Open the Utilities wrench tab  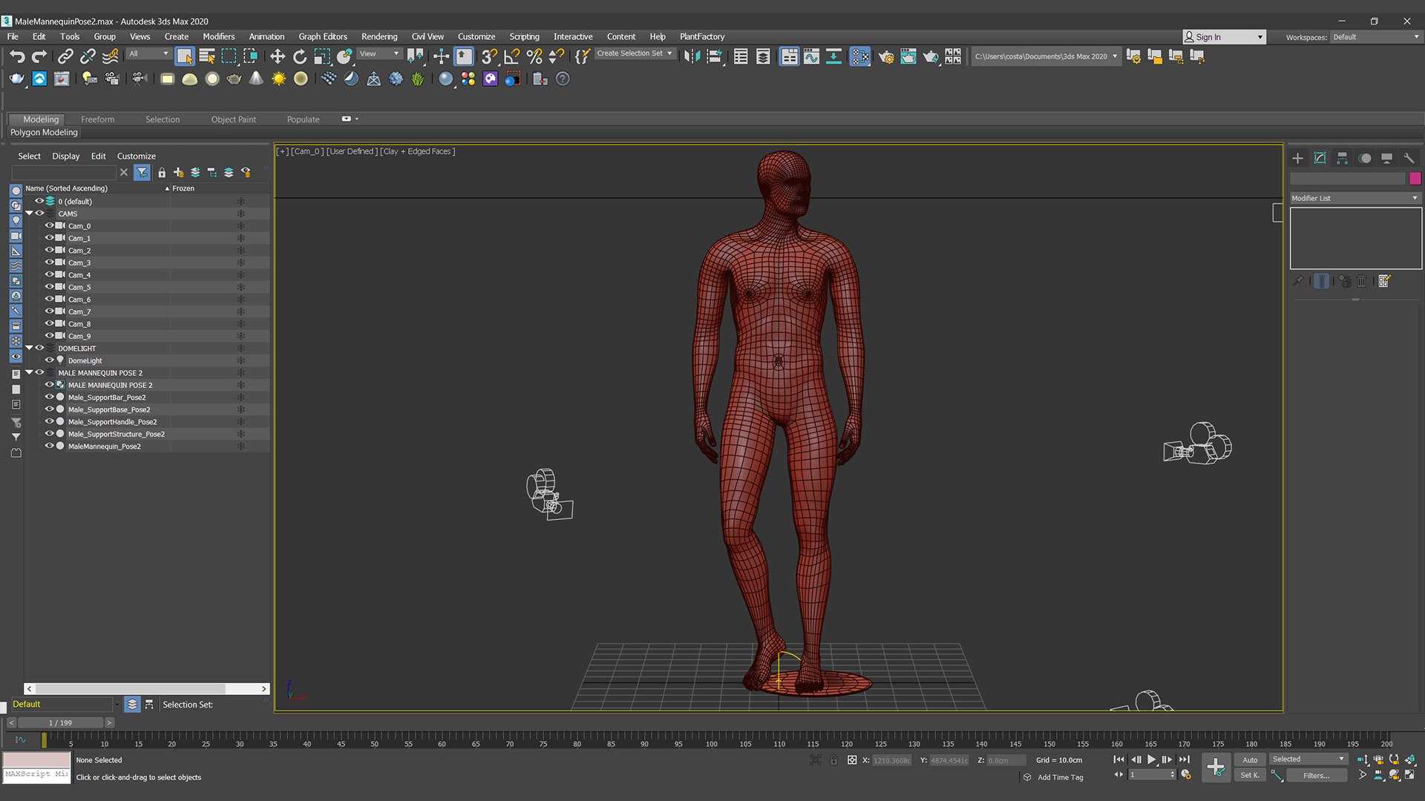coord(1409,158)
